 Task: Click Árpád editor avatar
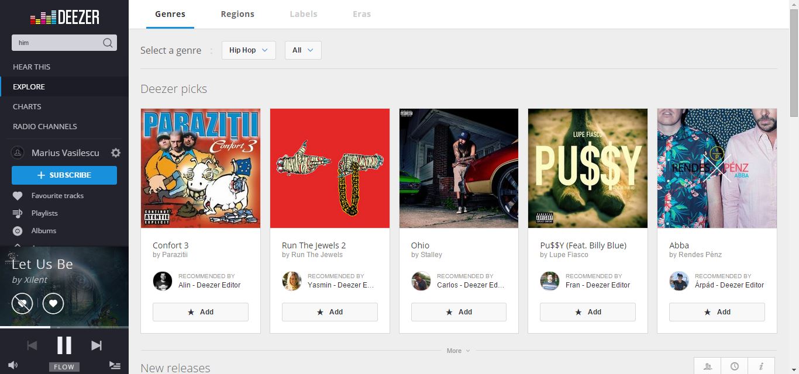(x=679, y=281)
